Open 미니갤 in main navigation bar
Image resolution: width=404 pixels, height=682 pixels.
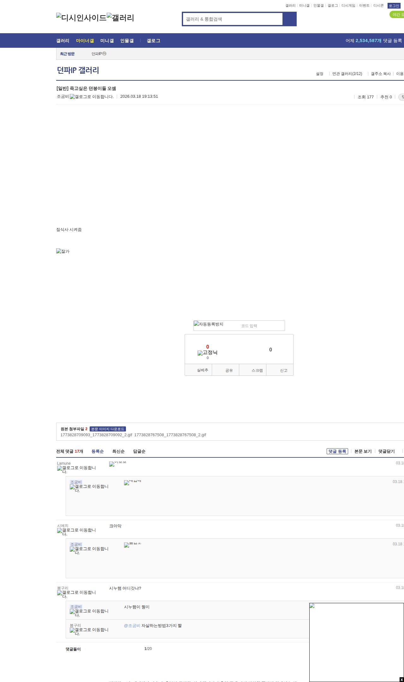click(107, 41)
